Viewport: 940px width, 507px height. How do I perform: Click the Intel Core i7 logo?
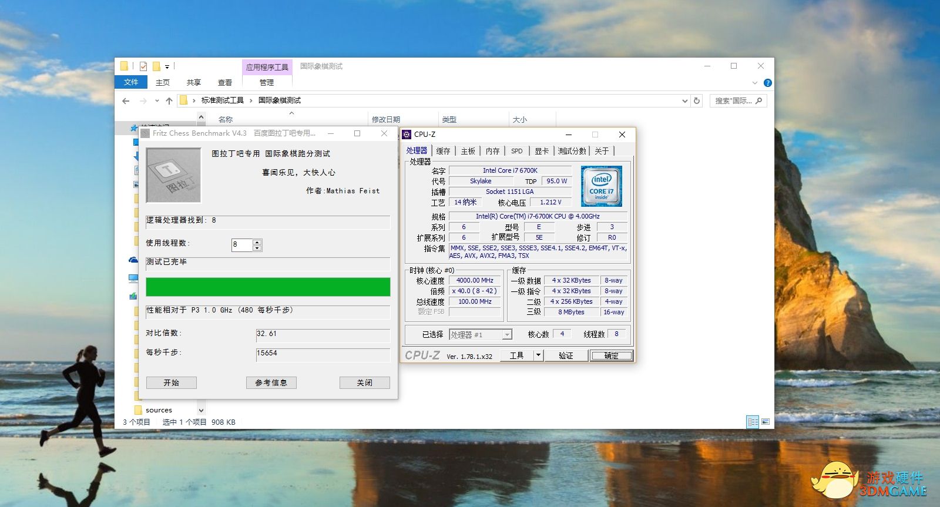coord(601,186)
